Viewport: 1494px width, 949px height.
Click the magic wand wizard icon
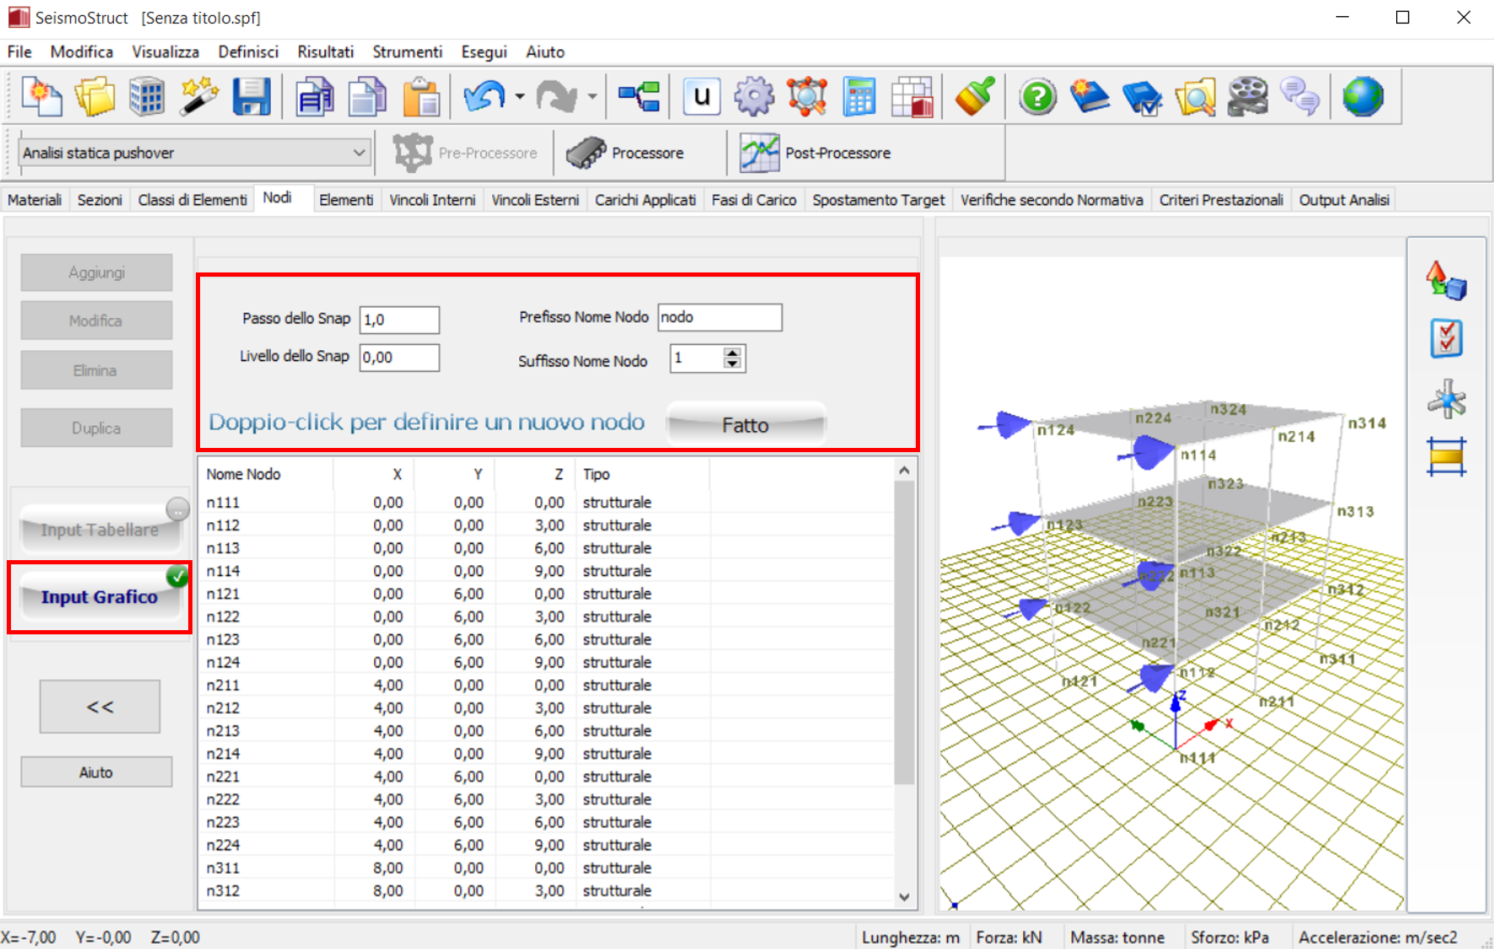[198, 97]
